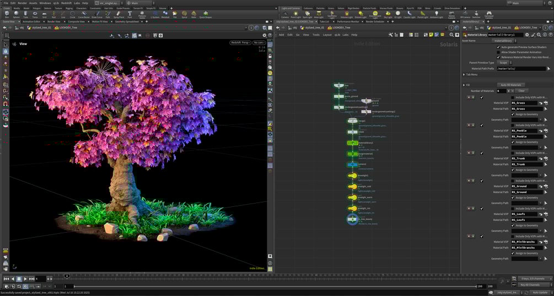Screen dimensions: 554x296
Task: Select the Quick Shapes shelf tool
Action: click(x=205, y=14)
